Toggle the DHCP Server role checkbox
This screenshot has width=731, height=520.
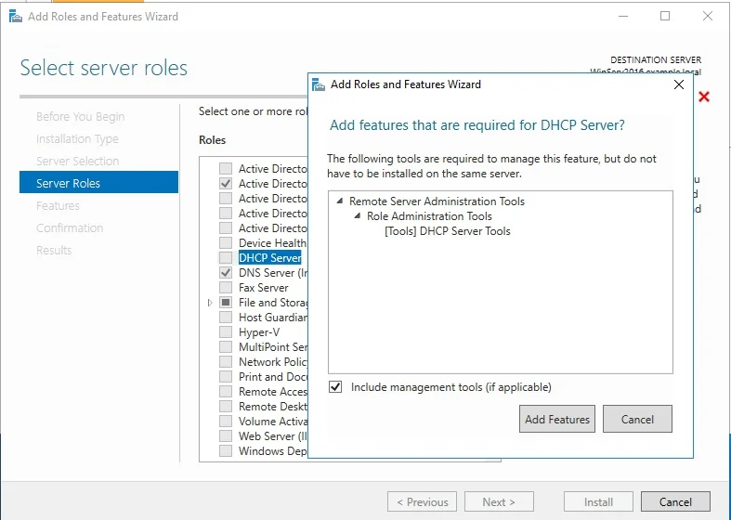pyautogui.click(x=226, y=258)
